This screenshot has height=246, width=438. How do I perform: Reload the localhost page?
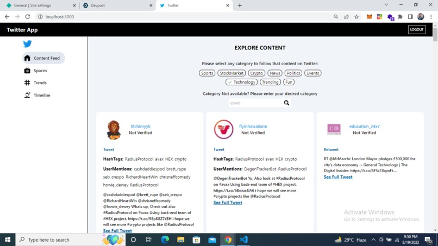(27, 17)
